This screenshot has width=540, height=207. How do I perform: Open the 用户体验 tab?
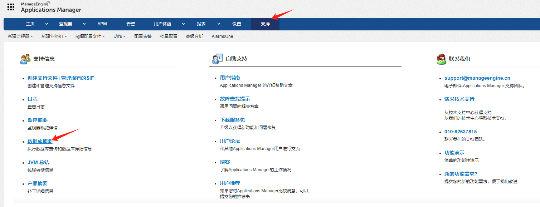[x=162, y=24]
